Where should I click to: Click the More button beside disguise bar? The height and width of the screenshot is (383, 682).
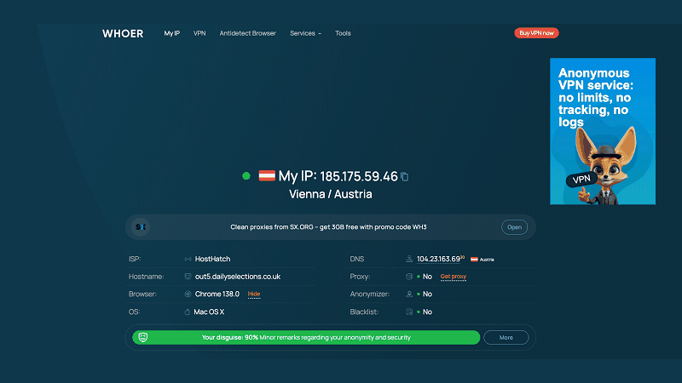tap(506, 337)
